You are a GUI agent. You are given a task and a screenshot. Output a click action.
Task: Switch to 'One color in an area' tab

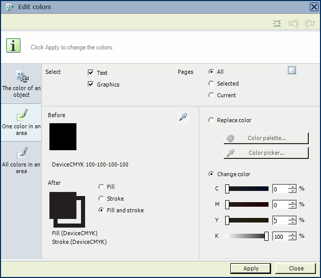coord(21,122)
